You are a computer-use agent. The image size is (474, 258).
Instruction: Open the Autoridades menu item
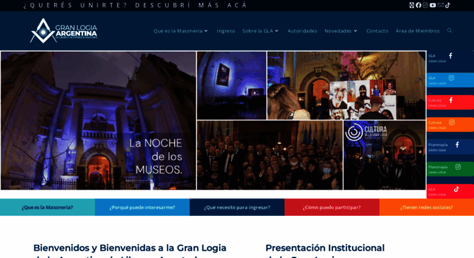point(303,31)
